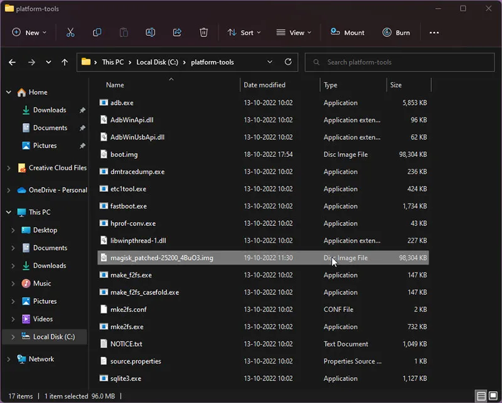Image resolution: width=502 pixels, height=403 pixels.
Task: Open the See more ellipsis menu
Action: (434, 33)
